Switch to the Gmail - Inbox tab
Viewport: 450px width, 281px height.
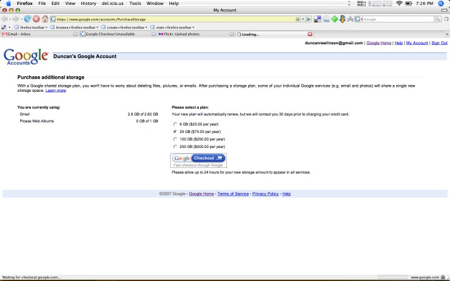pos(39,34)
